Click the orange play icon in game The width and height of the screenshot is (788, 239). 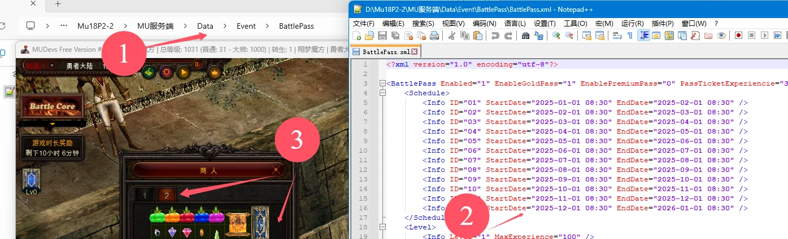(x=183, y=72)
